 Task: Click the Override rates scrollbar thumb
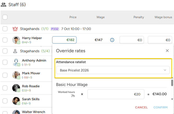tap(172, 83)
